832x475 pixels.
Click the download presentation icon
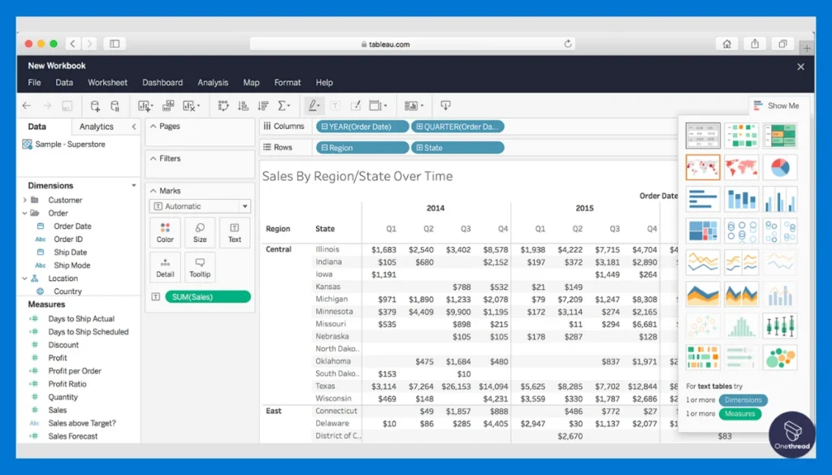(x=445, y=106)
